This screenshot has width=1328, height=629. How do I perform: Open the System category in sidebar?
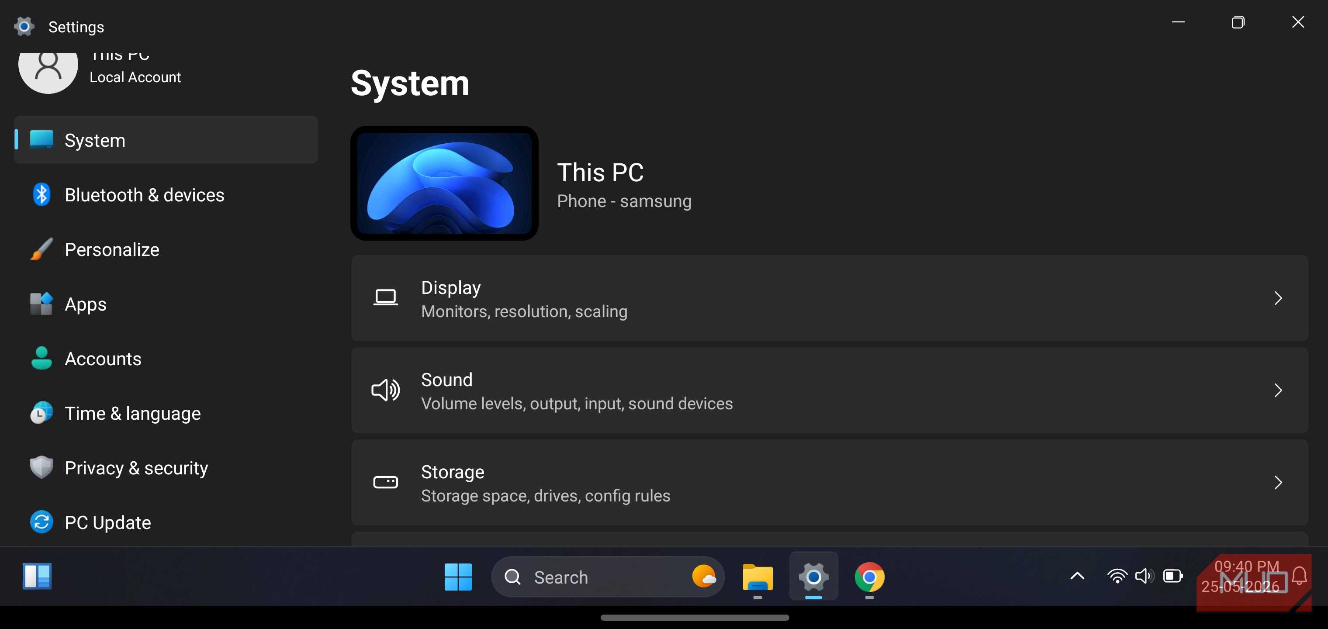click(166, 140)
